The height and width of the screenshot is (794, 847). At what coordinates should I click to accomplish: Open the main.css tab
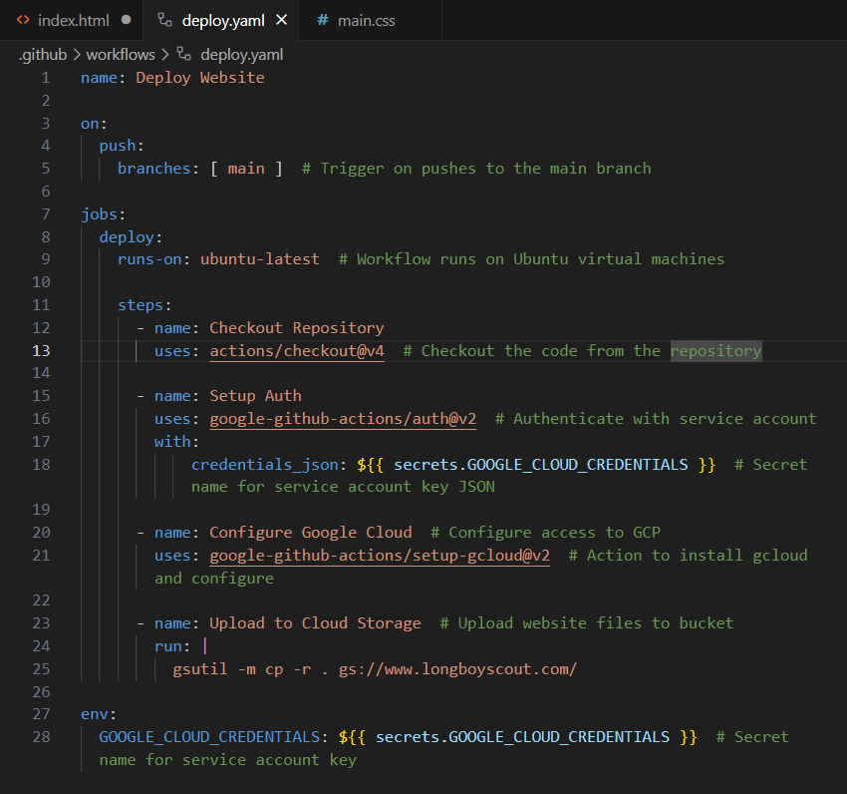tap(365, 20)
